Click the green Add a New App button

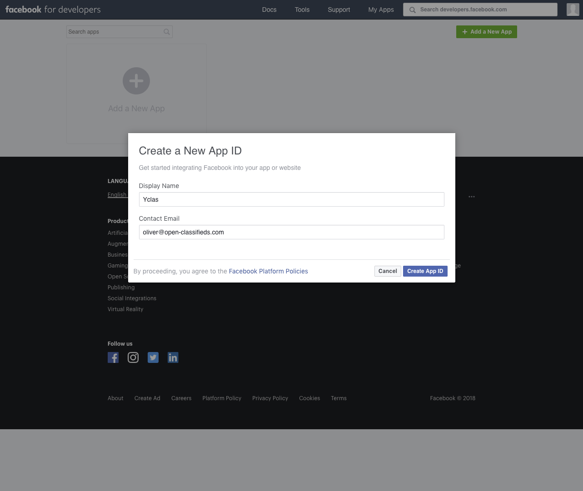coord(487,32)
